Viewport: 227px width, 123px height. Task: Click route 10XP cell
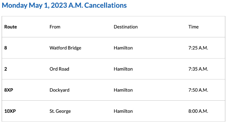(10, 111)
